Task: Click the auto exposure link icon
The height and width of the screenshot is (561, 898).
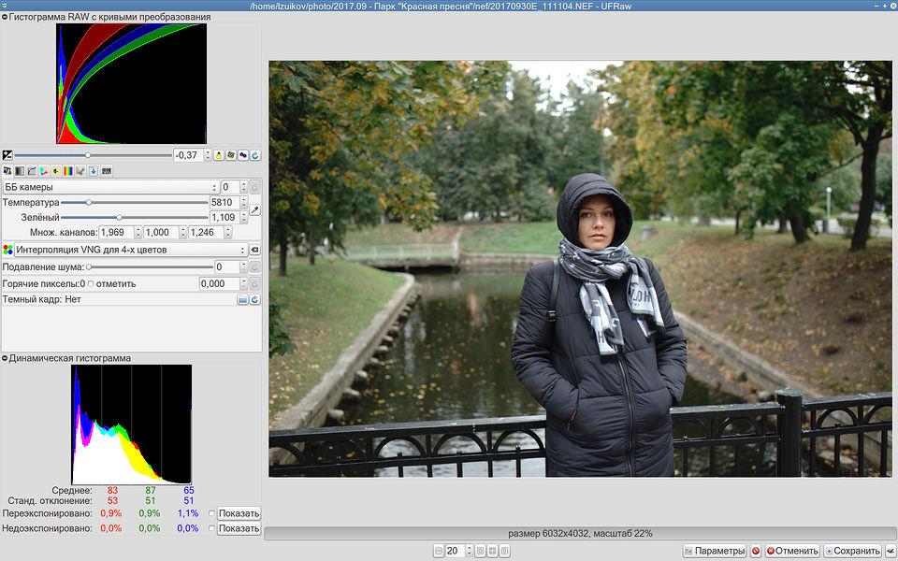Action: [243, 155]
